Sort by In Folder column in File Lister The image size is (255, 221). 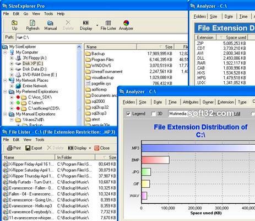tap(75, 157)
